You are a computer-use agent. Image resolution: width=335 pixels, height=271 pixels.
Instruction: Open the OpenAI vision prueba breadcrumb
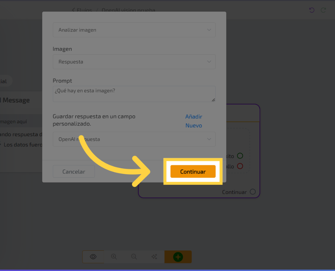(128, 10)
